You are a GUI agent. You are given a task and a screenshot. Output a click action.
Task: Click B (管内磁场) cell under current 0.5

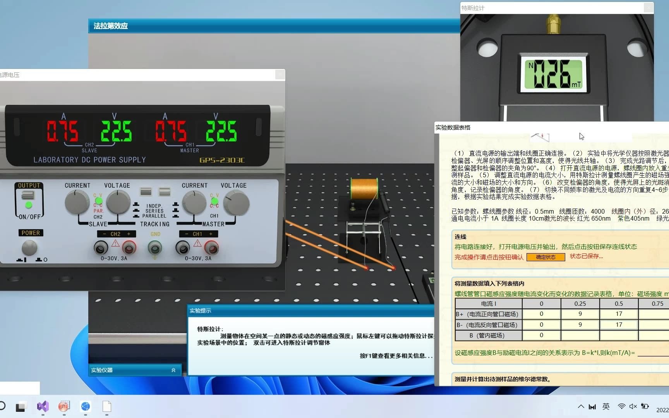pyautogui.click(x=619, y=335)
